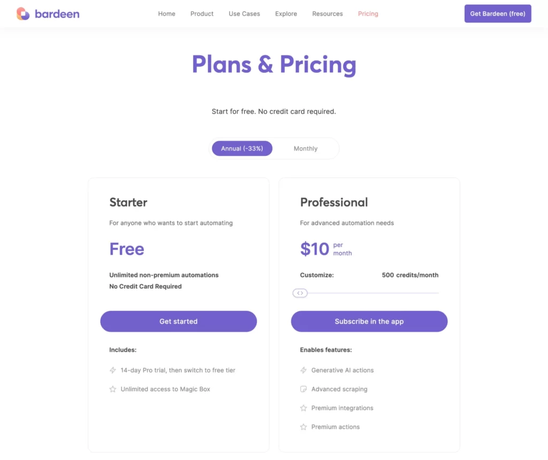Viewport: 548px width, 460px height.
Task: Click the star icon beside Magic Box access
Action: pos(111,389)
